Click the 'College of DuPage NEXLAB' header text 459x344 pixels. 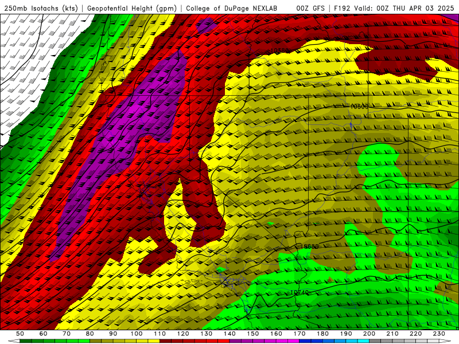231,8
